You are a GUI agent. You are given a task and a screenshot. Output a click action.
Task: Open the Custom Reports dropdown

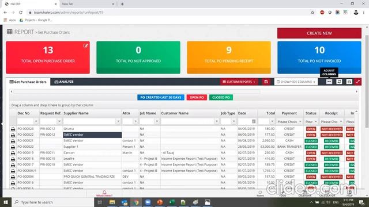(239, 82)
